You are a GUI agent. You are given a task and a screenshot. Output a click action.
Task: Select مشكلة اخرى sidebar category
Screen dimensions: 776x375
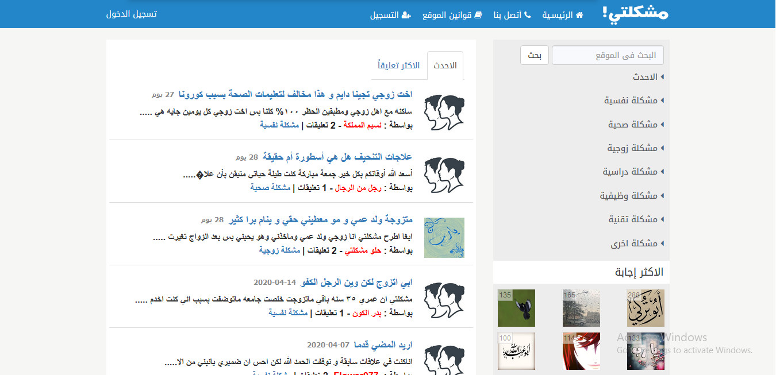(634, 243)
